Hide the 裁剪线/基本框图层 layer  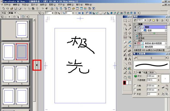point(135,43)
